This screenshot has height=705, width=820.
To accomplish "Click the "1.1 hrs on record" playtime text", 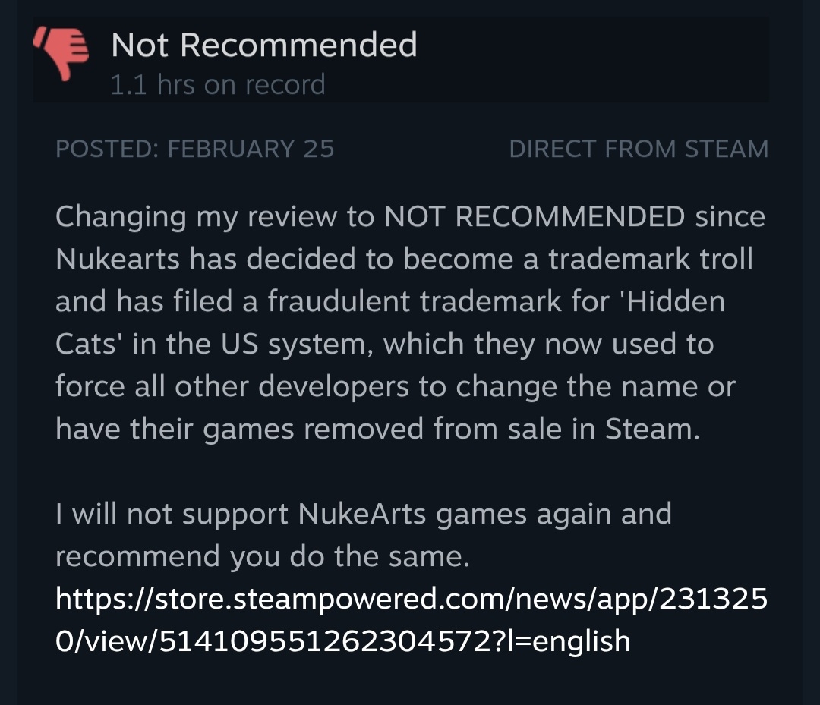I will coord(217,84).
